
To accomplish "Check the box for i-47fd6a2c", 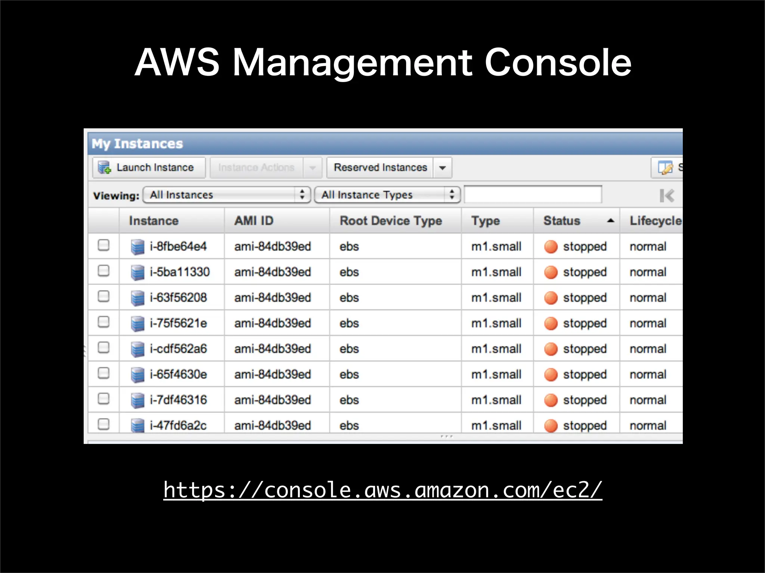I will (x=103, y=424).
